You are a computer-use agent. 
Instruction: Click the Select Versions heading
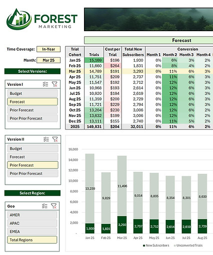pos(32,71)
